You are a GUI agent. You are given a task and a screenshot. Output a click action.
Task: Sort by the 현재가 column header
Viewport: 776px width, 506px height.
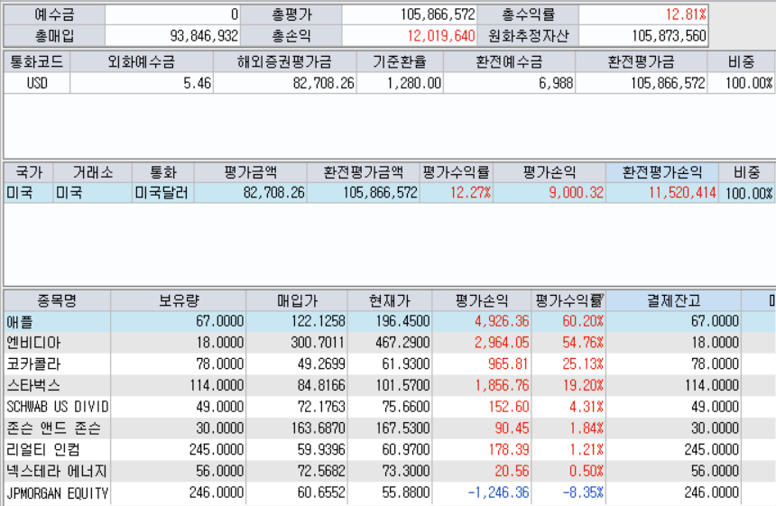[x=390, y=300]
